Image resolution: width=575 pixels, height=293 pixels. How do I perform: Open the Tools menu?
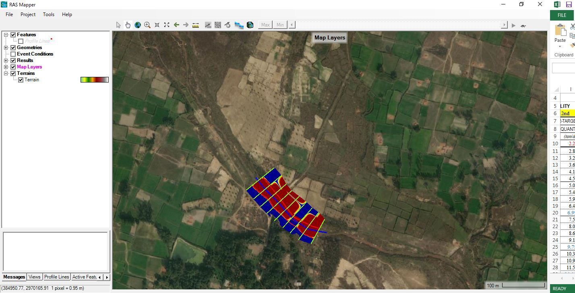pyautogui.click(x=49, y=14)
